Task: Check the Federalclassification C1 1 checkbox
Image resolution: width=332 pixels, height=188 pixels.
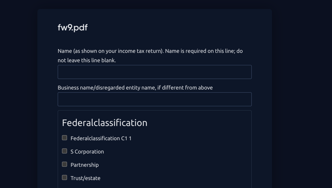Action: coord(64,138)
